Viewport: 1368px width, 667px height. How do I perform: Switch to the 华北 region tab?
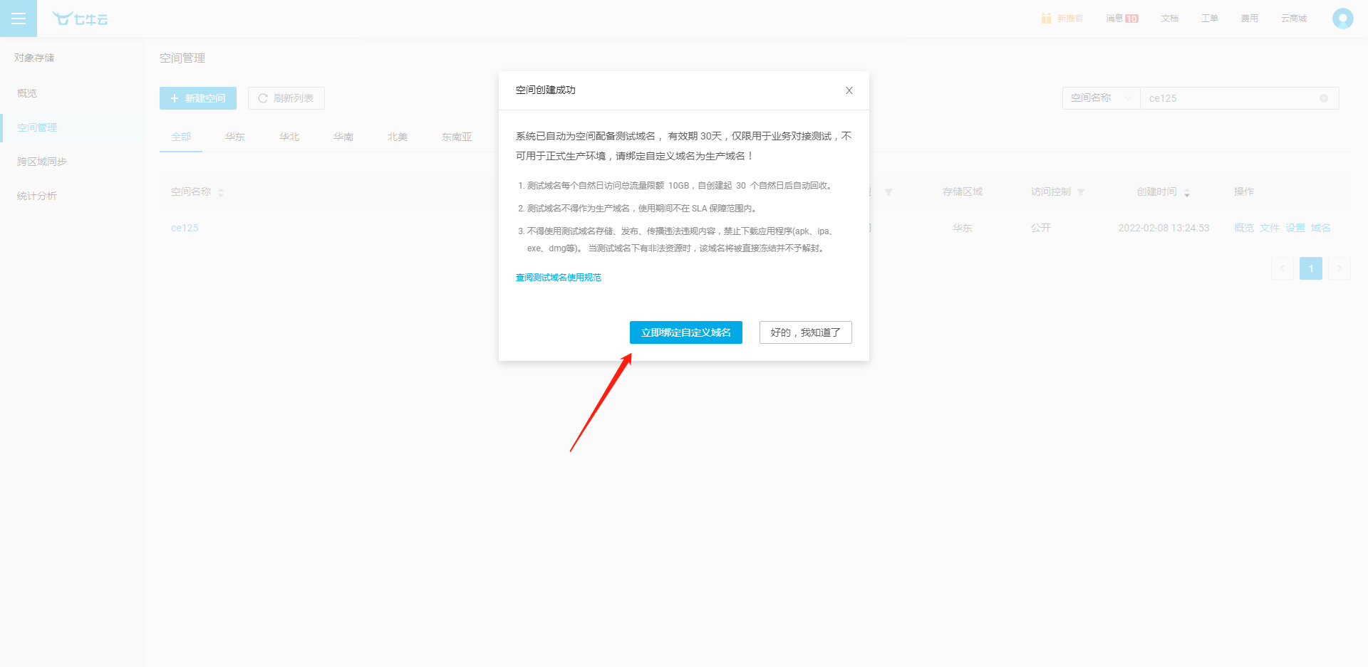click(x=289, y=137)
